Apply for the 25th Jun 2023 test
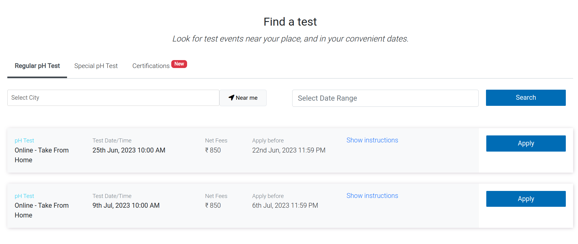This screenshot has height=244, width=578. coord(526,143)
